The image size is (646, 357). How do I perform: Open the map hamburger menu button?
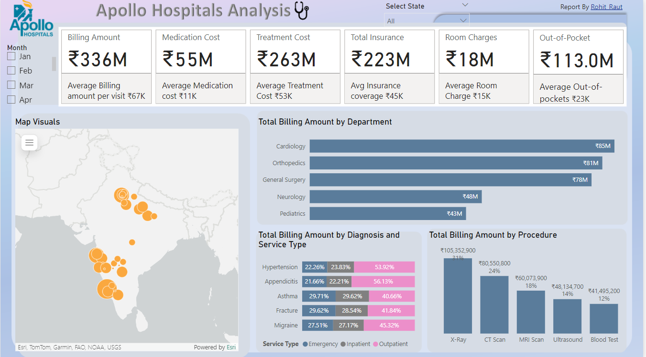[29, 142]
